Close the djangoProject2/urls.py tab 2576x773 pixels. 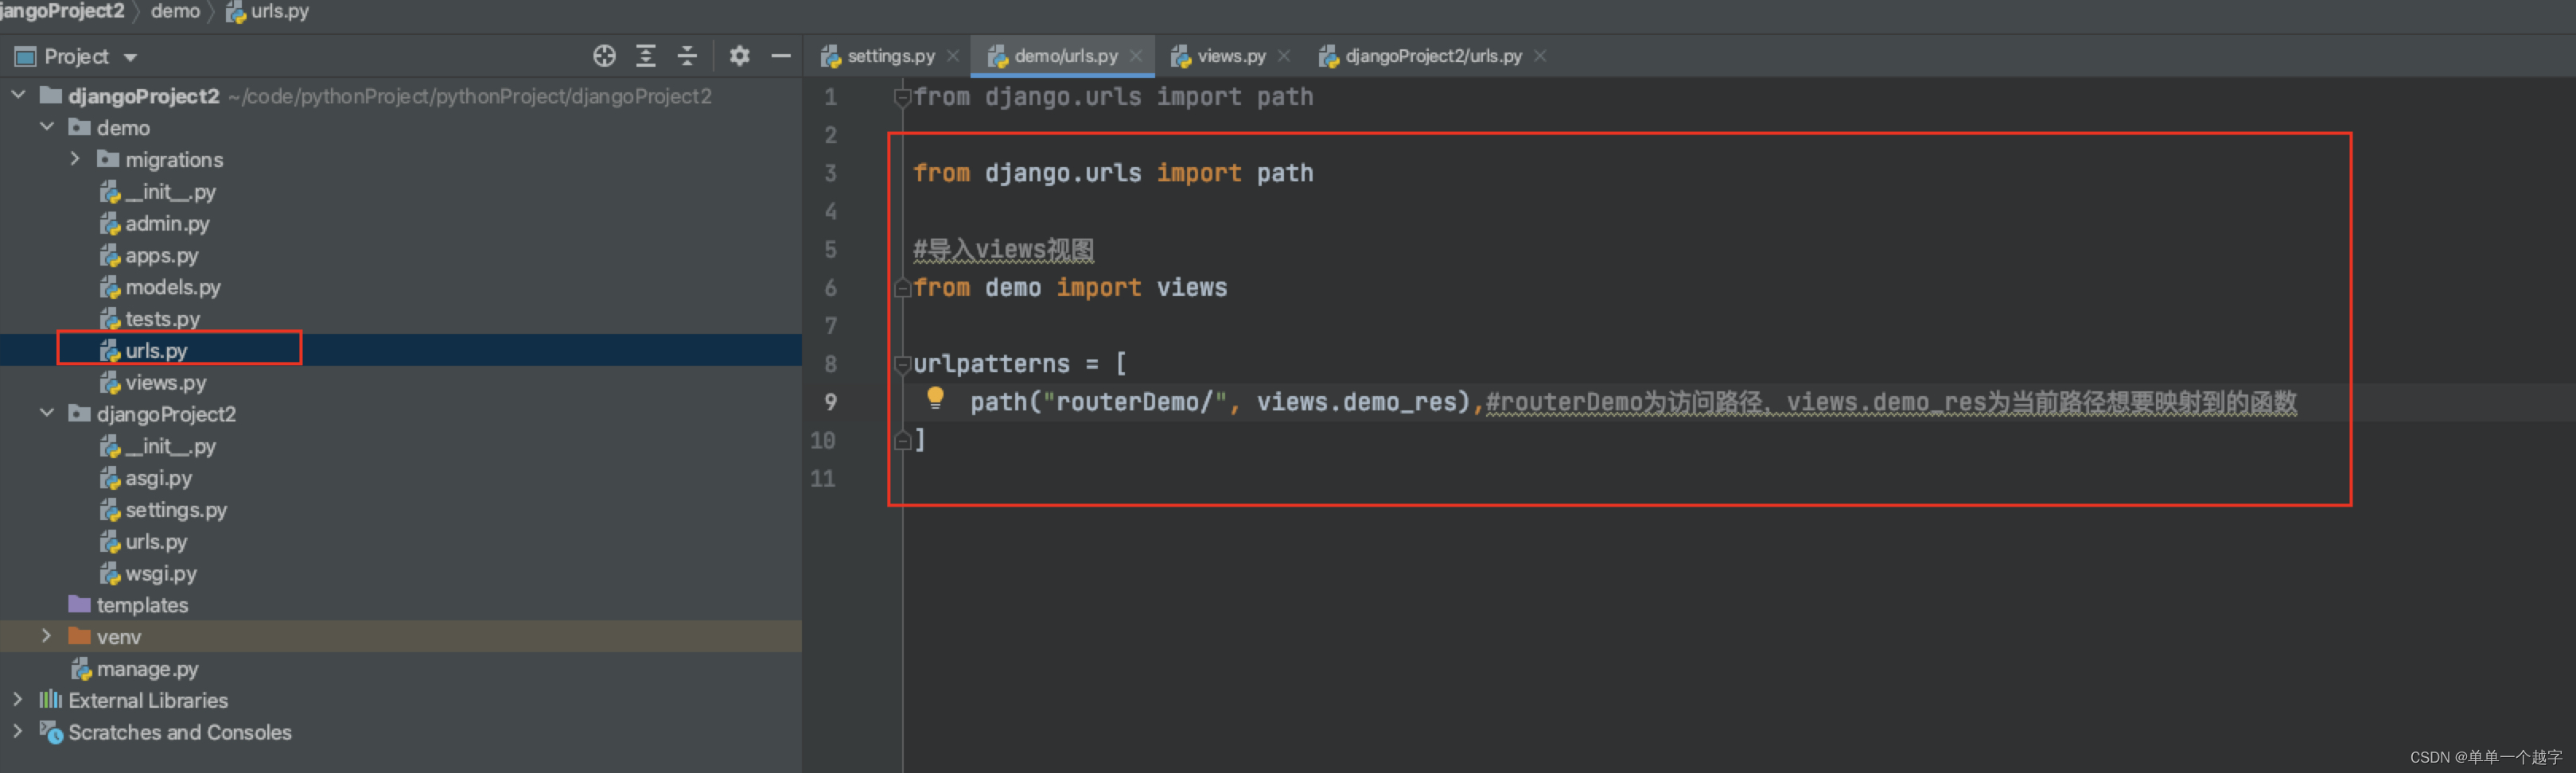(x=1540, y=56)
